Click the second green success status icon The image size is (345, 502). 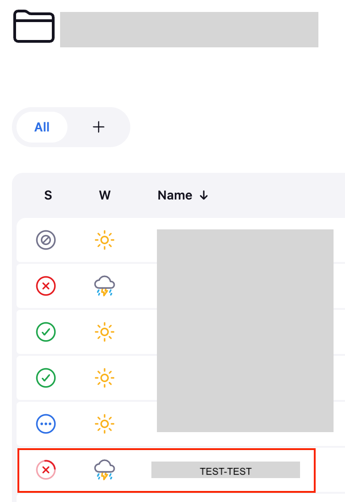click(x=46, y=378)
